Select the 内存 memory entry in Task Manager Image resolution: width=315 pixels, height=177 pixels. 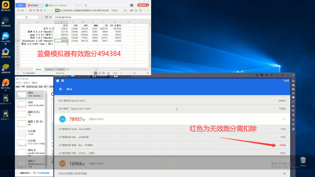[30, 104]
